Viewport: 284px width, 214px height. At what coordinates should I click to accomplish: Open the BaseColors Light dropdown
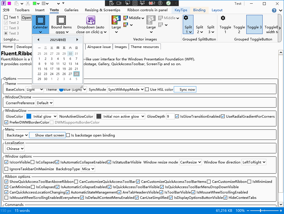coord(34,90)
